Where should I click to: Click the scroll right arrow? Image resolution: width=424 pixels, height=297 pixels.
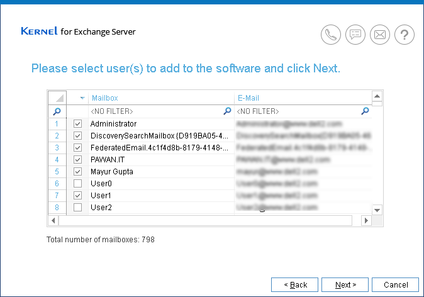(x=366, y=220)
